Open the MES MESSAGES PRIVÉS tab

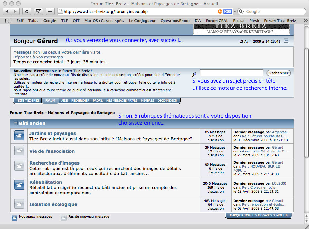tap(122, 101)
